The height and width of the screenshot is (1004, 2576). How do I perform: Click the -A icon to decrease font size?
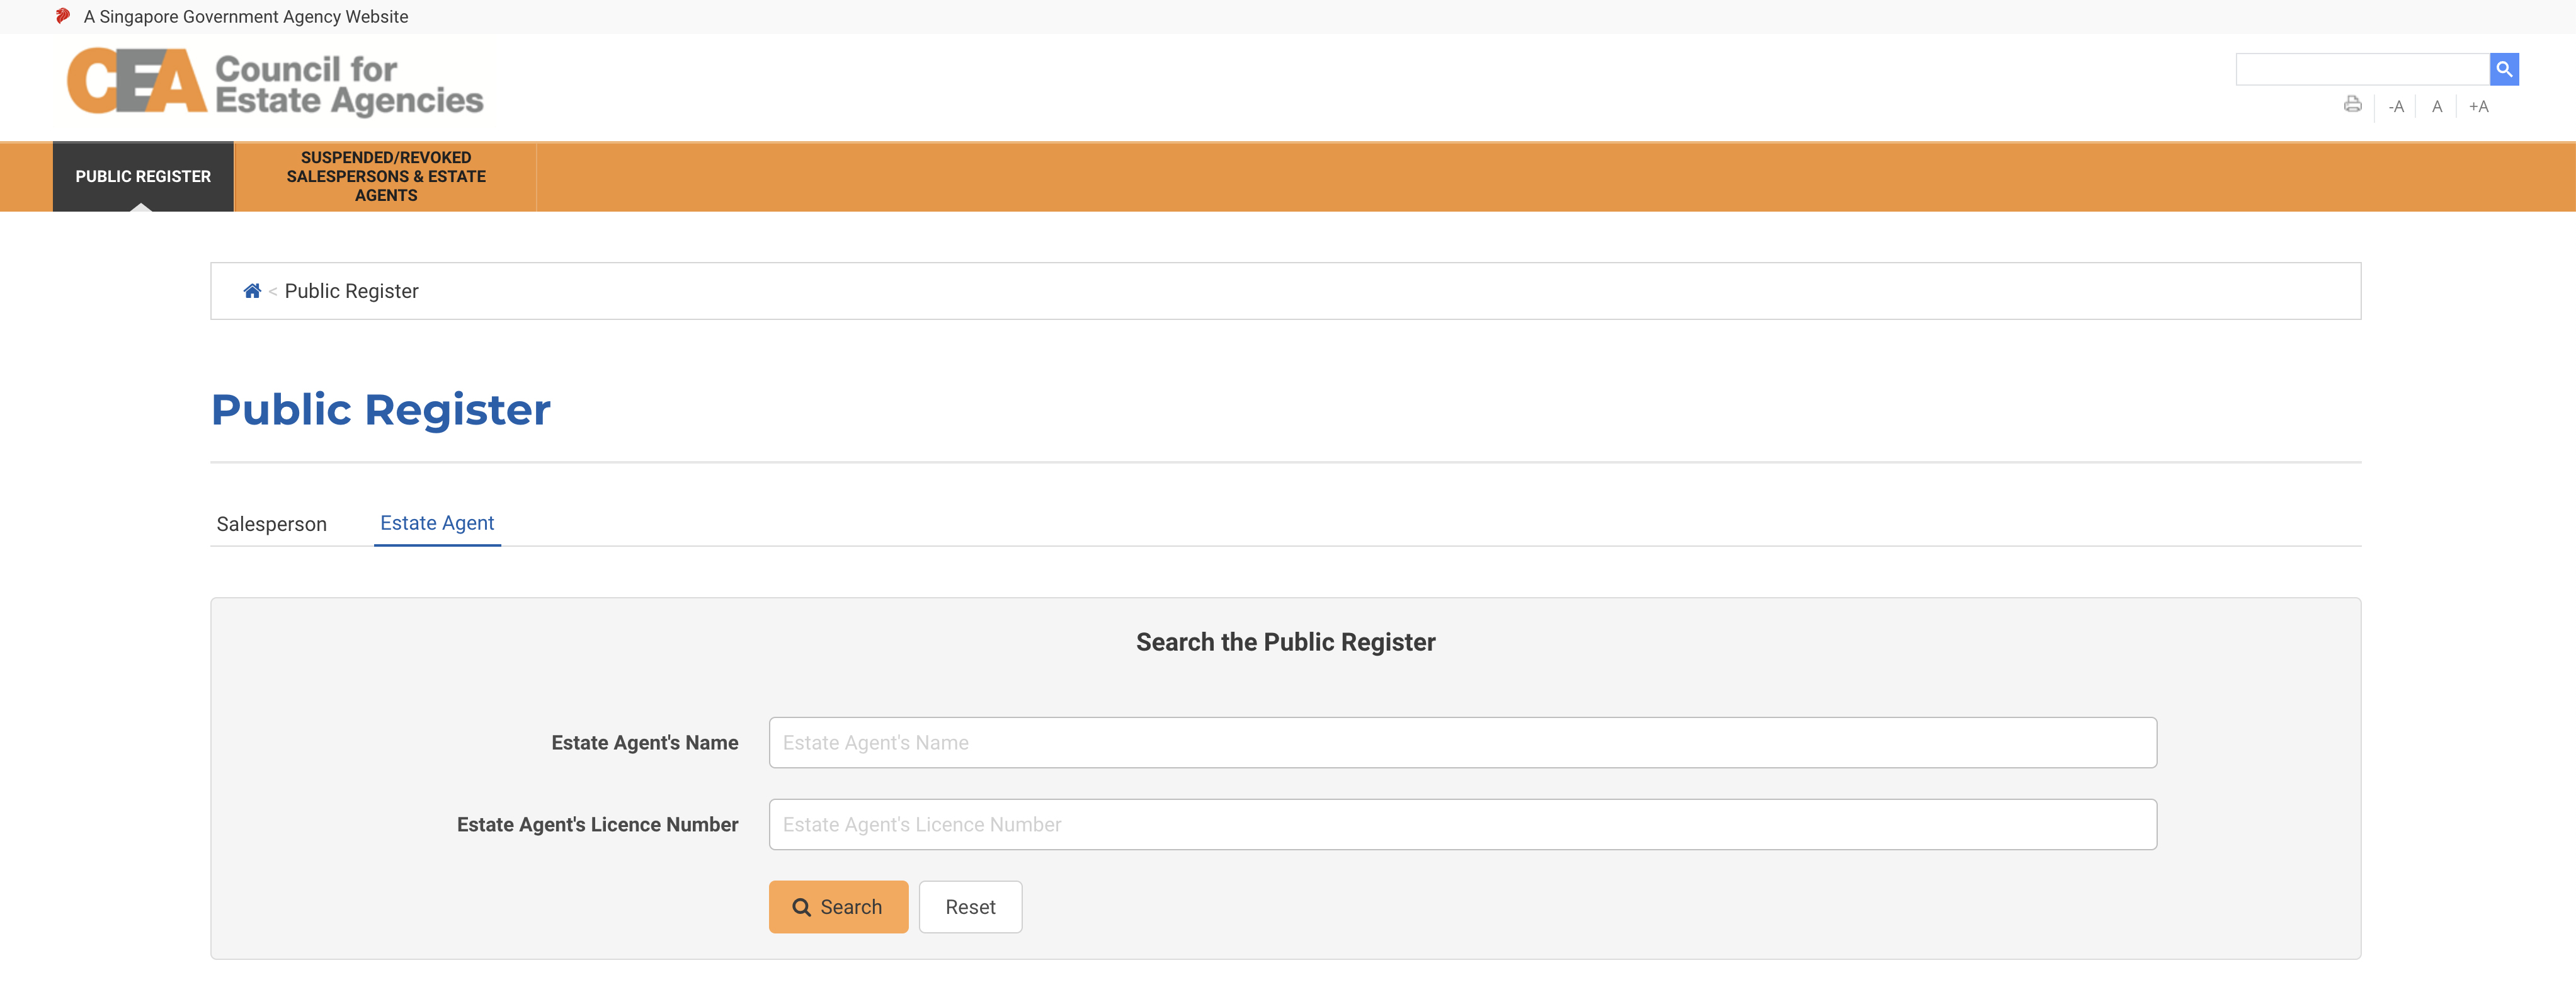(2396, 106)
